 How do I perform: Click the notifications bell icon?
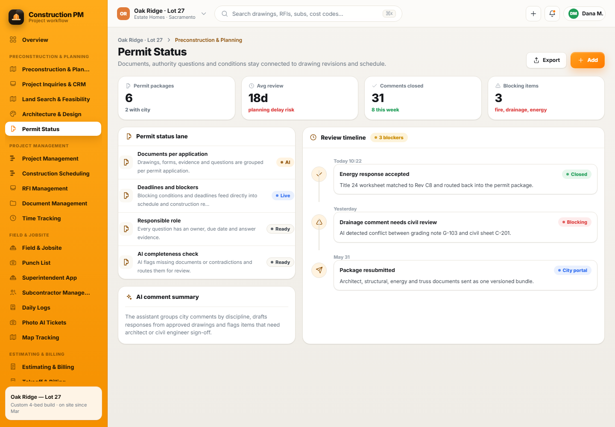[552, 14]
